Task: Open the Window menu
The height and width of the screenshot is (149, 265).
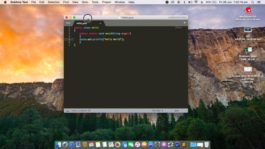Action: pos(120,2)
